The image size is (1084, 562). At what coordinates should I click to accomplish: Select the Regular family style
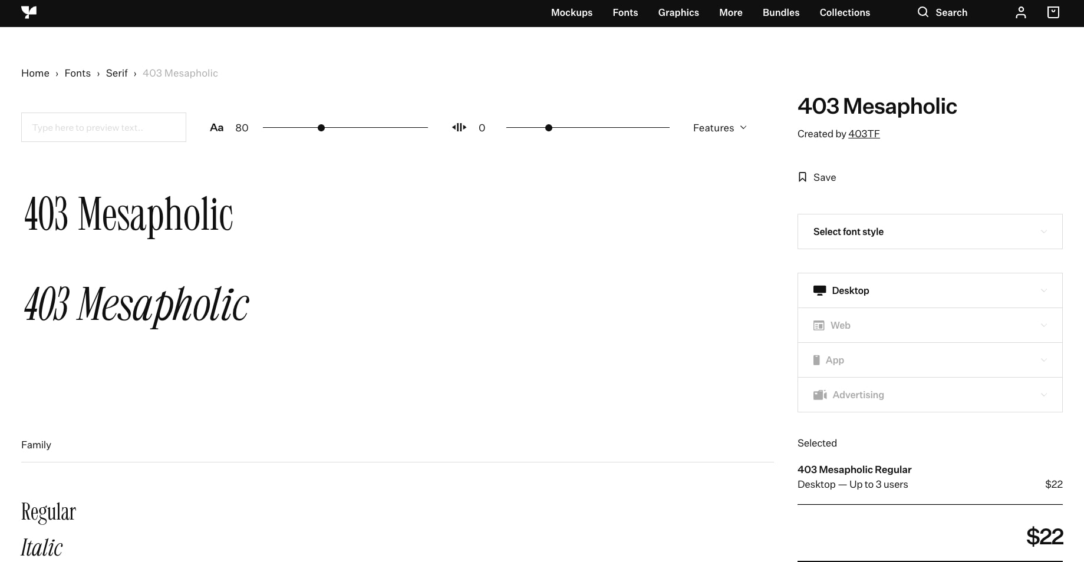[48, 512]
